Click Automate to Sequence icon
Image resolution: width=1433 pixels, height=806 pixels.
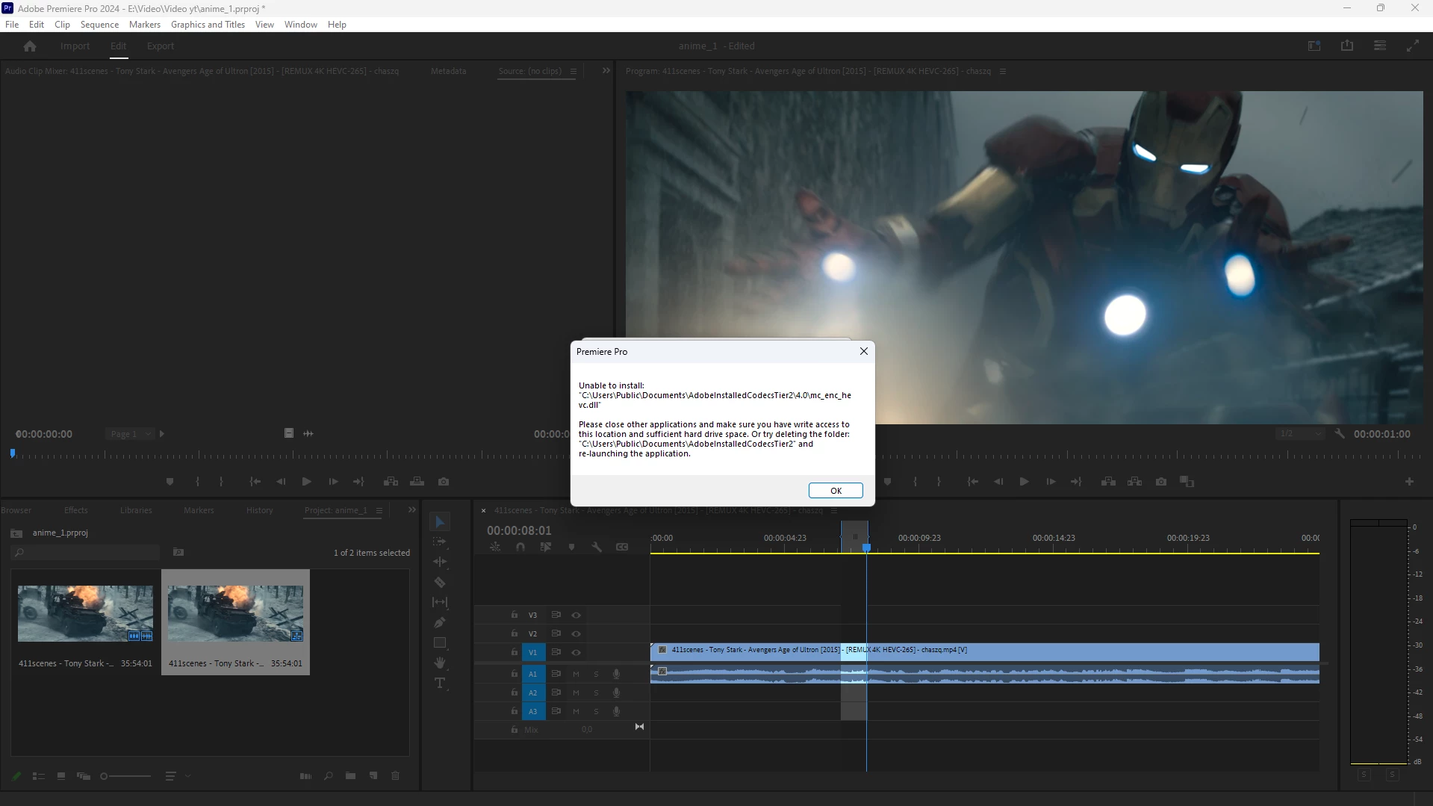(x=305, y=776)
